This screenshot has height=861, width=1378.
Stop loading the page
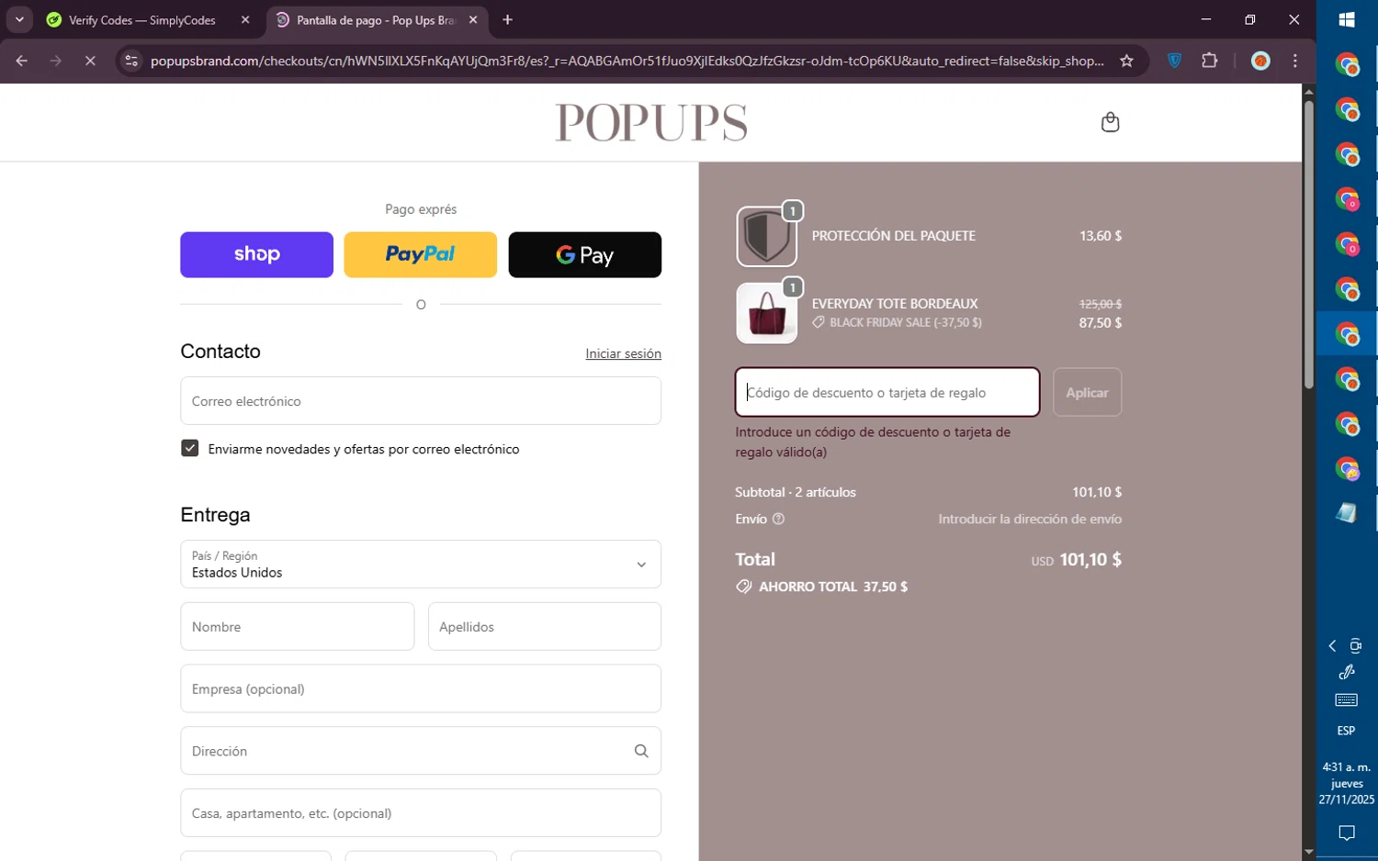point(90,61)
